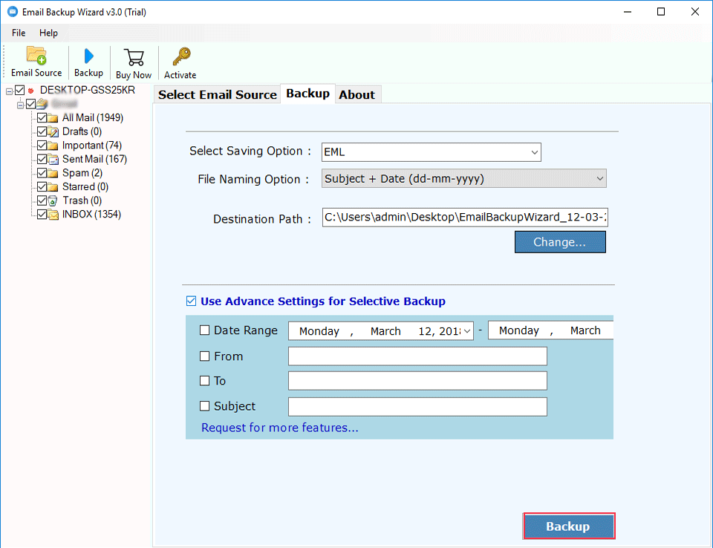This screenshot has width=713, height=548.
Task: Uncheck the INBOX (1354) checkbox
Action: (42, 214)
